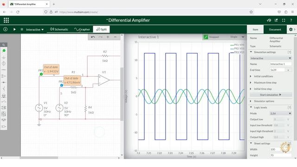Collapse the Simulation settings section

251,52
